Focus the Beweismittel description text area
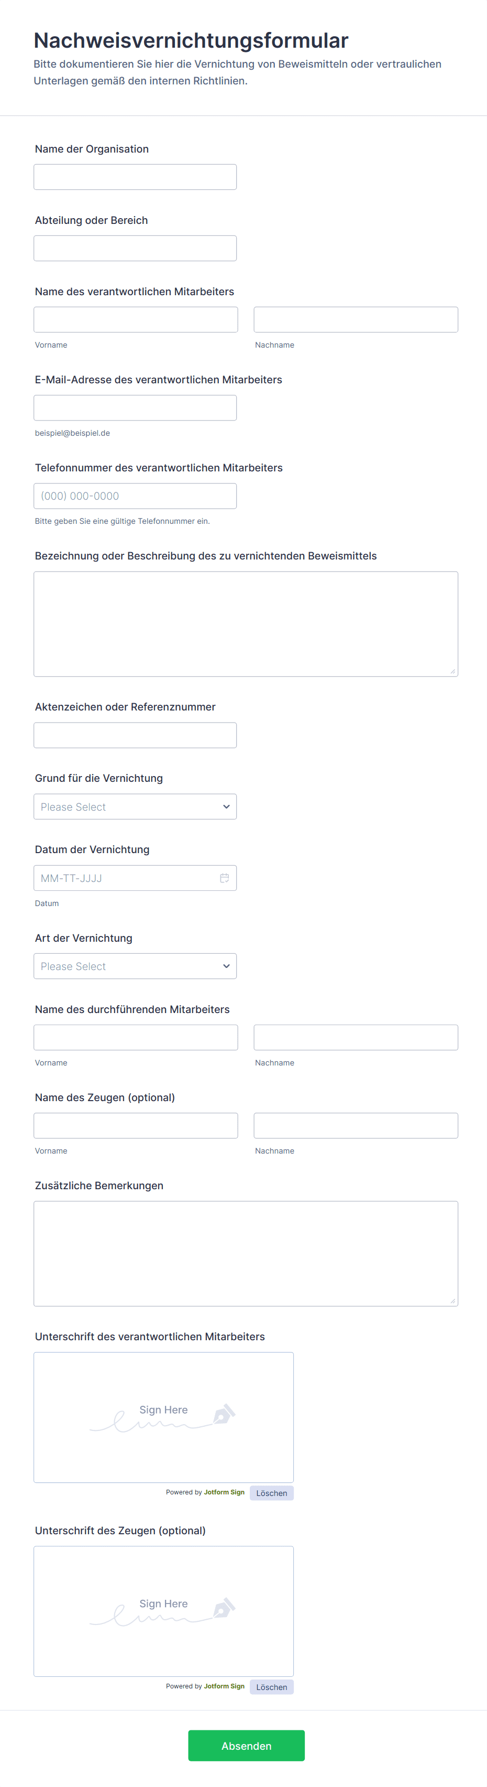487x1787 pixels. [x=246, y=623]
